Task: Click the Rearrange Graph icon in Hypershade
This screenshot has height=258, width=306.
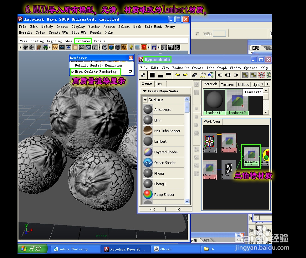Action: (x=202, y=75)
